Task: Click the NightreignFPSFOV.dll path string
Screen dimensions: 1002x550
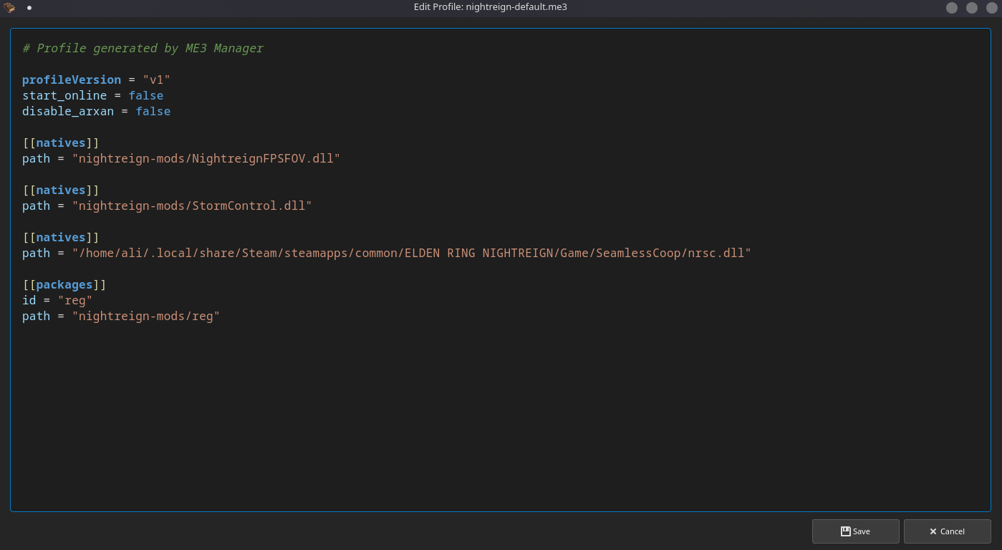Action: tap(206, 158)
